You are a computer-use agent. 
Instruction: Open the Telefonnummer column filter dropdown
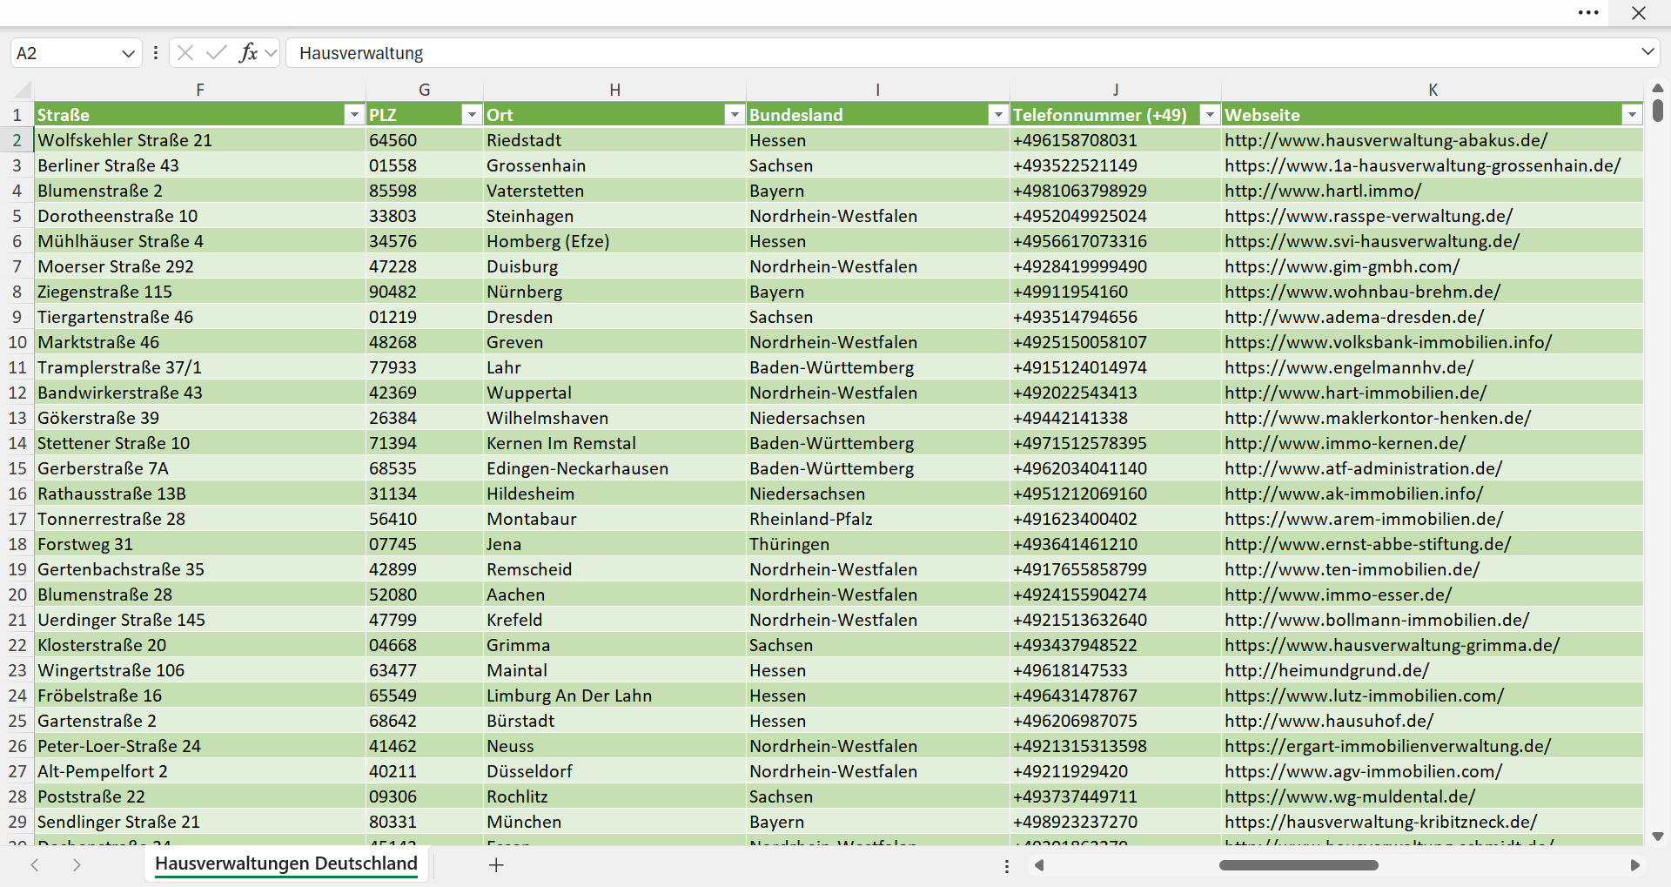click(1210, 115)
